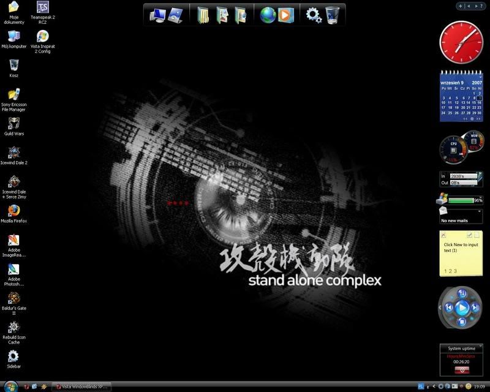Jump to today using calendar center dot
Viewport: 490px width, 392px height.
click(x=472, y=119)
